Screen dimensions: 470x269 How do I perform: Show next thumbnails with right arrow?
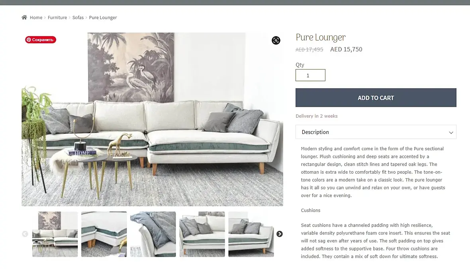coord(279,234)
